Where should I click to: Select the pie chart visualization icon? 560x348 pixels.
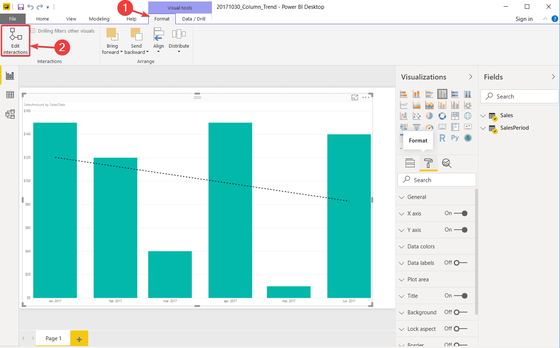coord(429,116)
